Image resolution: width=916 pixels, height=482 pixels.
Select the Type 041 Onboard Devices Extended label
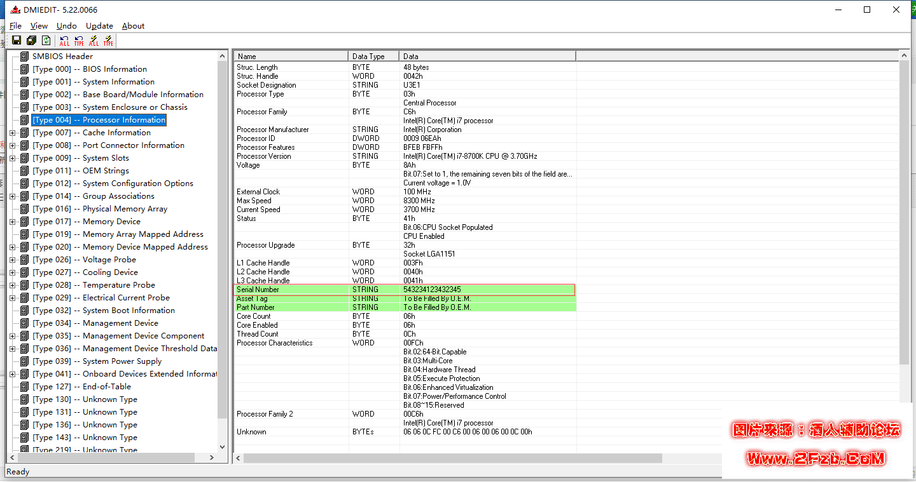coord(125,374)
